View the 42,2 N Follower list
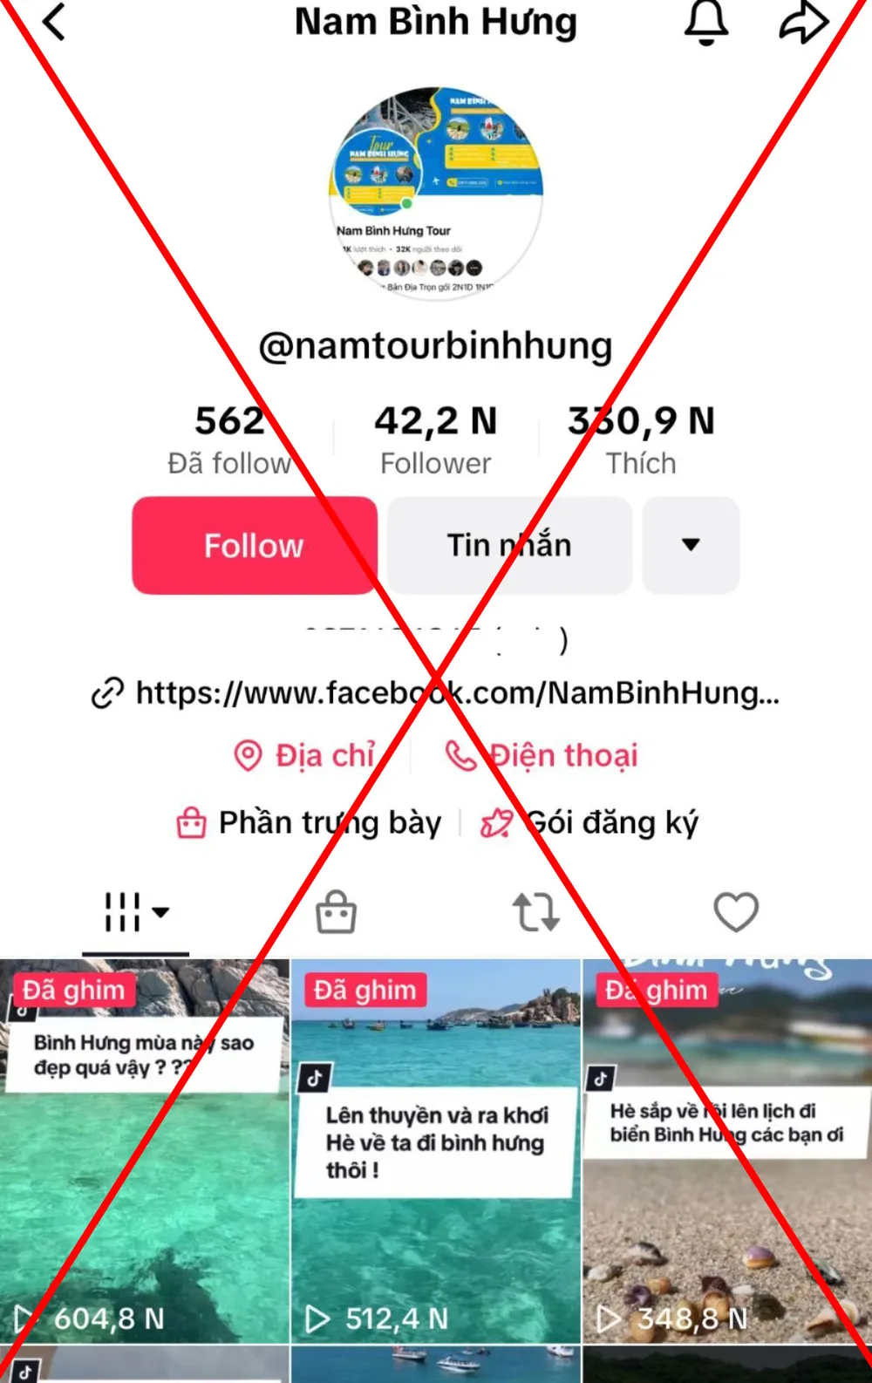Screen dimensions: 872x1383 coord(436,440)
